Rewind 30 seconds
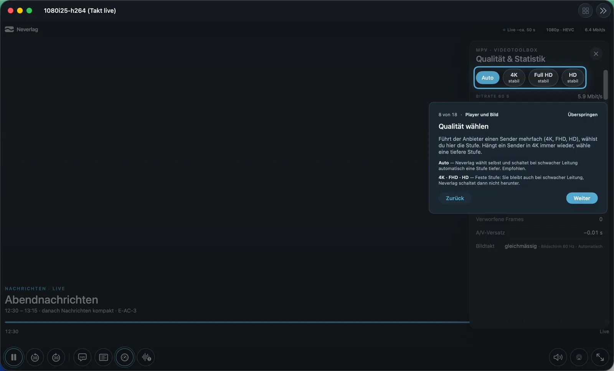 click(35, 357)
